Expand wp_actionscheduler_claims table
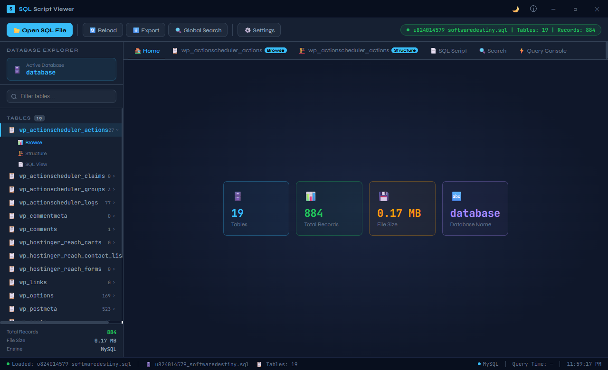Screen dimensions: 608x370 tap(61, 176)
